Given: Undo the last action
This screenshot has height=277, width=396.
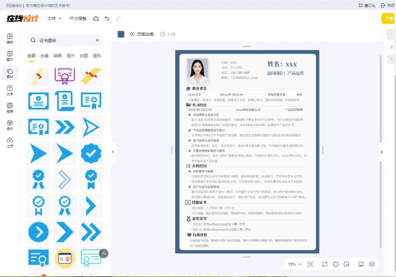Looking at the screenshot, I should (107, 18).
